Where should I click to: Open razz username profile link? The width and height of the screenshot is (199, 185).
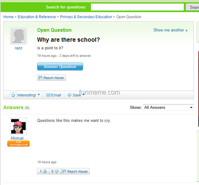[x=18, y=48]
